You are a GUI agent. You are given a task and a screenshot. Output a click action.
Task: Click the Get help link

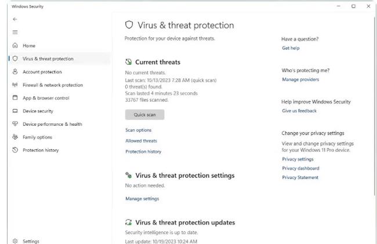pos(291,48)
